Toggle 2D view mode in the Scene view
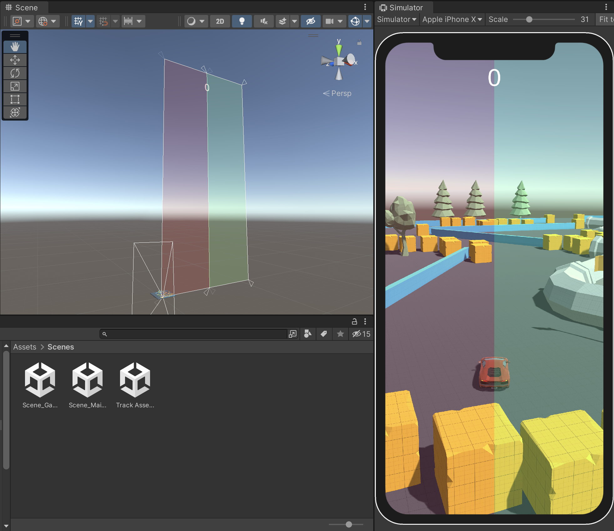Image resolution: width=614 pixels, height=531 pixels. pyautogui.click(x=220, y=21)
